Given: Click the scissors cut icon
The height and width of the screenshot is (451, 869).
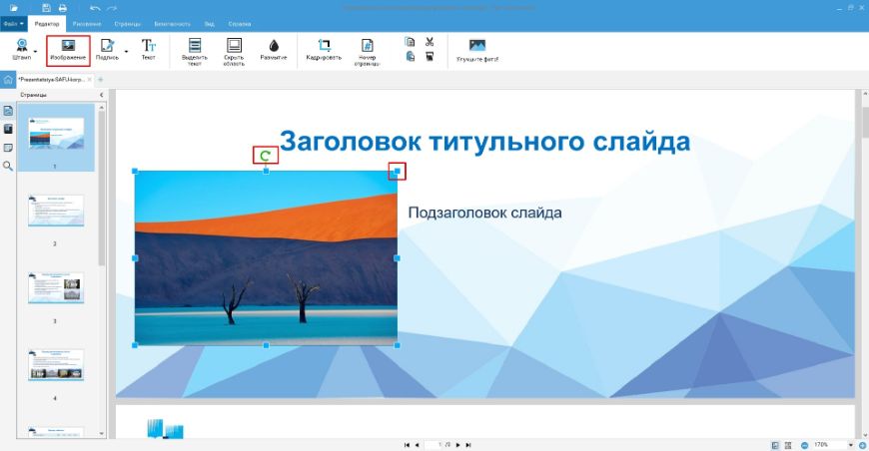Looking at the screenshot, I should coord(430,42).
